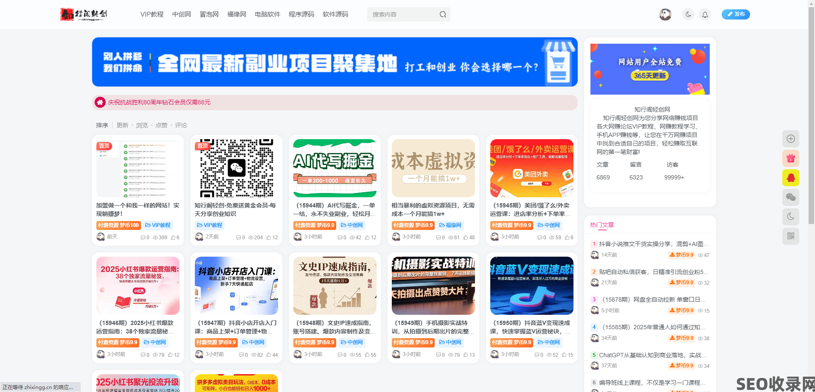Click the yellow QQ penguin icon
The image size is (815, 392).
(791, 178)
